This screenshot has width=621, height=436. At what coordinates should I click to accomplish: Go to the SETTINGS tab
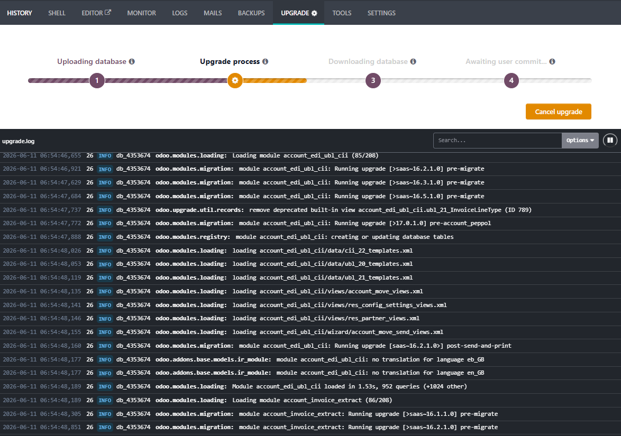pyautogui.click(x=381, y=13)
